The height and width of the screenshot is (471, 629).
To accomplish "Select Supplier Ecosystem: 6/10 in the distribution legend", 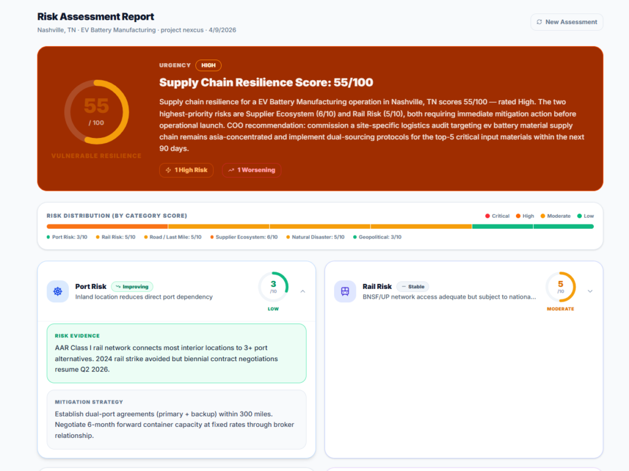I will pyautogui.click(x=246, y=237).
